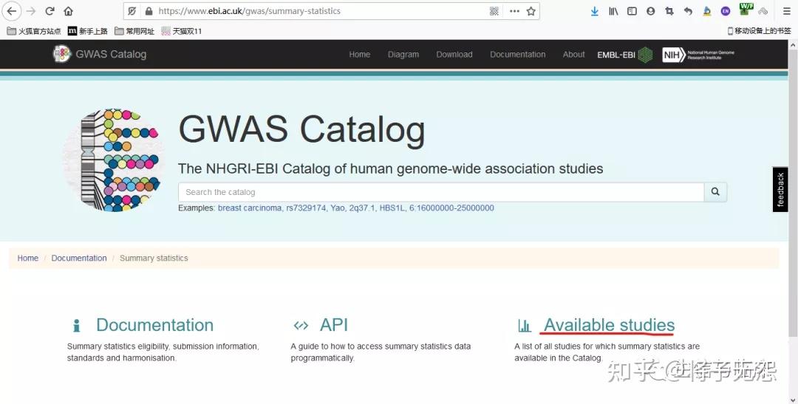Open the Home navbar item
Viewport: 798px width, 404px height.
click(x=359, y=55)
